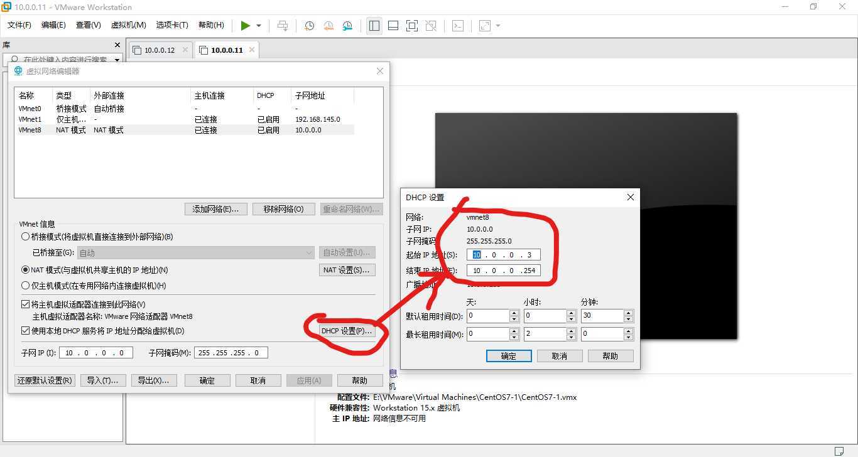Open the 虚拟机(M) menu
This screenshot has width=858, height=457.
[129, 25]
